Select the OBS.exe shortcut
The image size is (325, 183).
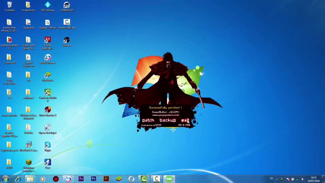67,42
